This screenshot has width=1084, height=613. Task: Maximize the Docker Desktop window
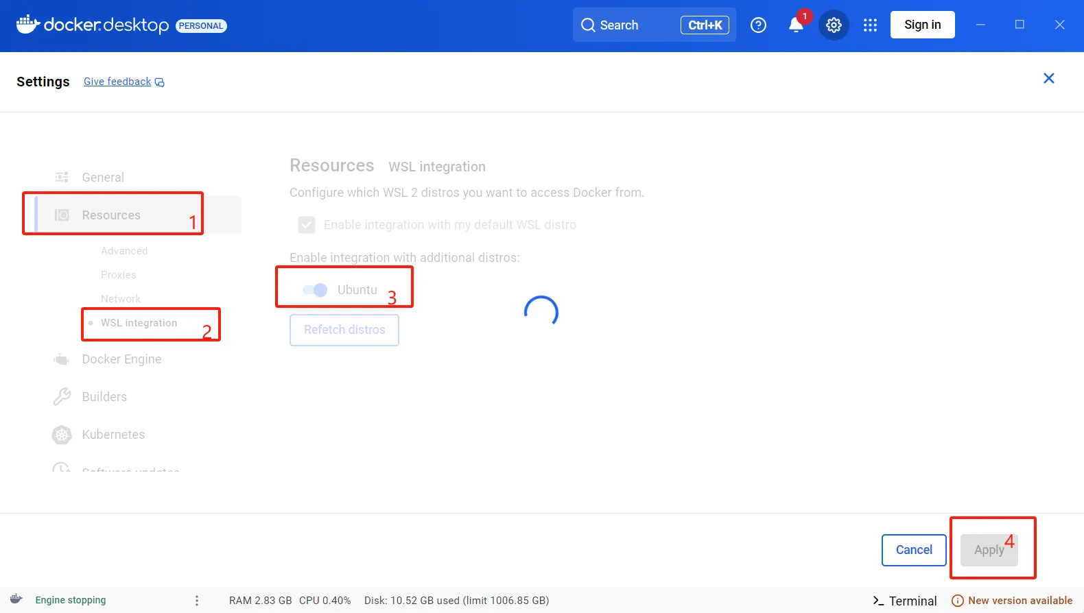point(1020,25)
